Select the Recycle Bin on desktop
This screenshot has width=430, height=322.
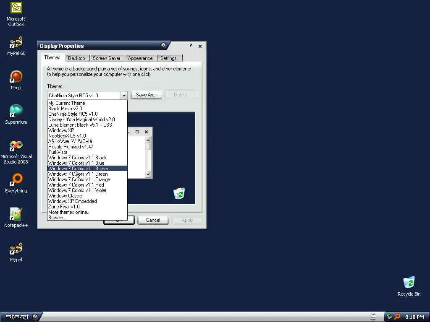[x=409, y=286]
